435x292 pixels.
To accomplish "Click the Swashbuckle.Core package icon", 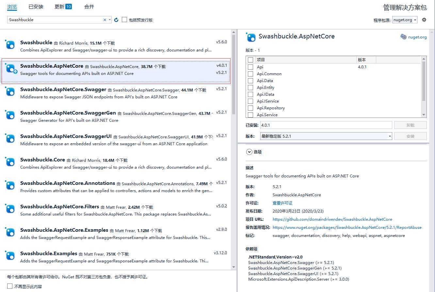I will (x=10, y=161).
